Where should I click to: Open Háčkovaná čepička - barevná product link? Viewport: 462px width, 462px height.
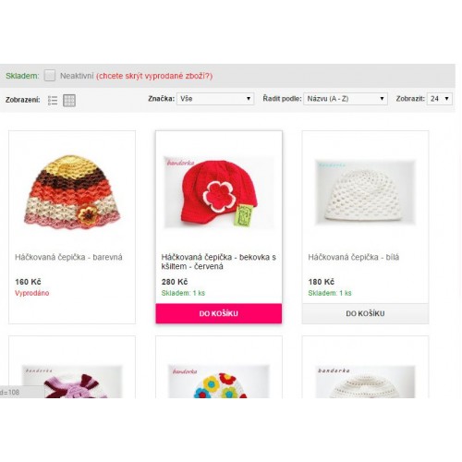pyautogui.click(x=68, y=257)
